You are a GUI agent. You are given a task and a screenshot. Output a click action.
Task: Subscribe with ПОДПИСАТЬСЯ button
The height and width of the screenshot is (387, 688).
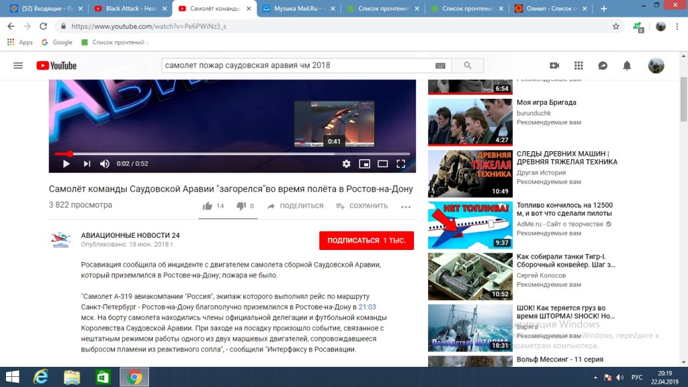click(366, 241)
